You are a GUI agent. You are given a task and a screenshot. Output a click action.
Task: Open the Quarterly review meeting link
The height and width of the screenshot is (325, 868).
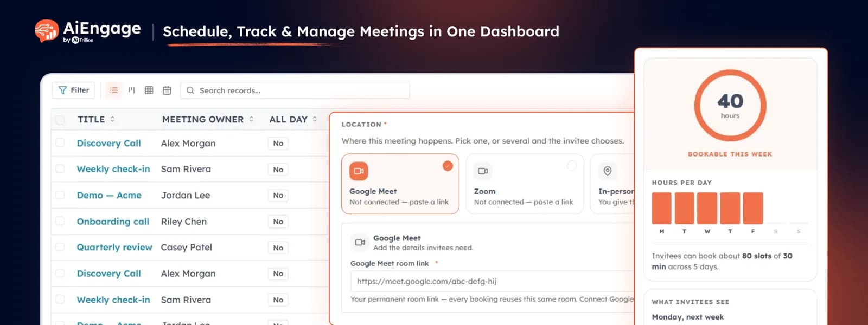[114, 247]
